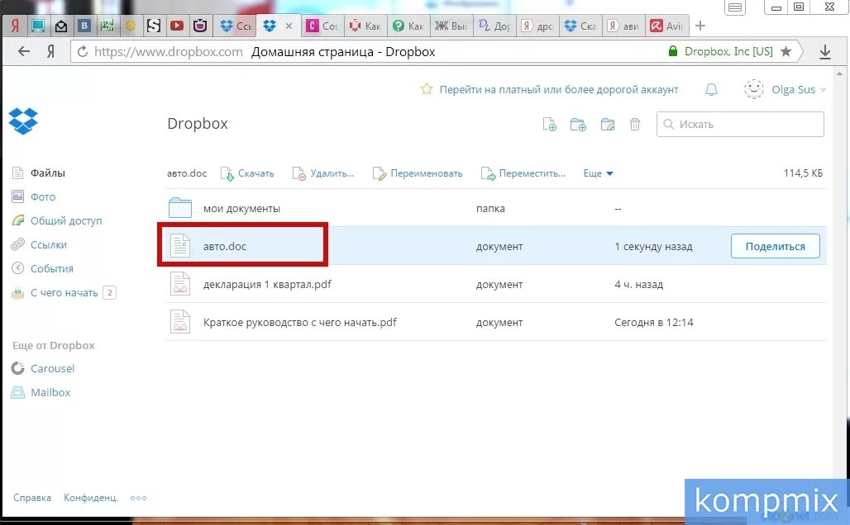Expand the Еще dropdown menu
Image resolution: width=850 pixels, height=525 pixels.
pos(598,173)
